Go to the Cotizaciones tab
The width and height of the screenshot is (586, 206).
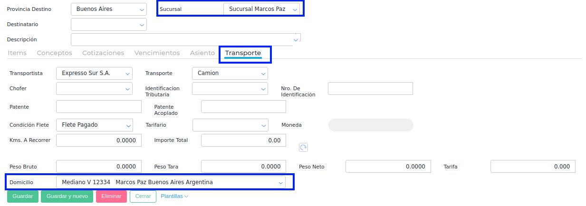103,53
